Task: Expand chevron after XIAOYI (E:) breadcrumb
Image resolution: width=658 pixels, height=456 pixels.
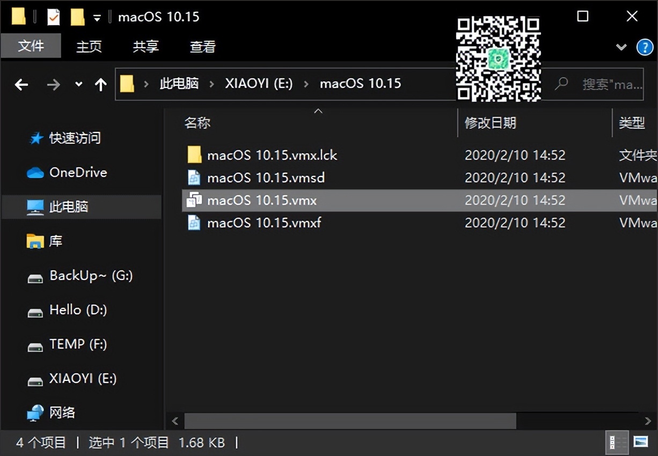Action: tap(306, 84)
